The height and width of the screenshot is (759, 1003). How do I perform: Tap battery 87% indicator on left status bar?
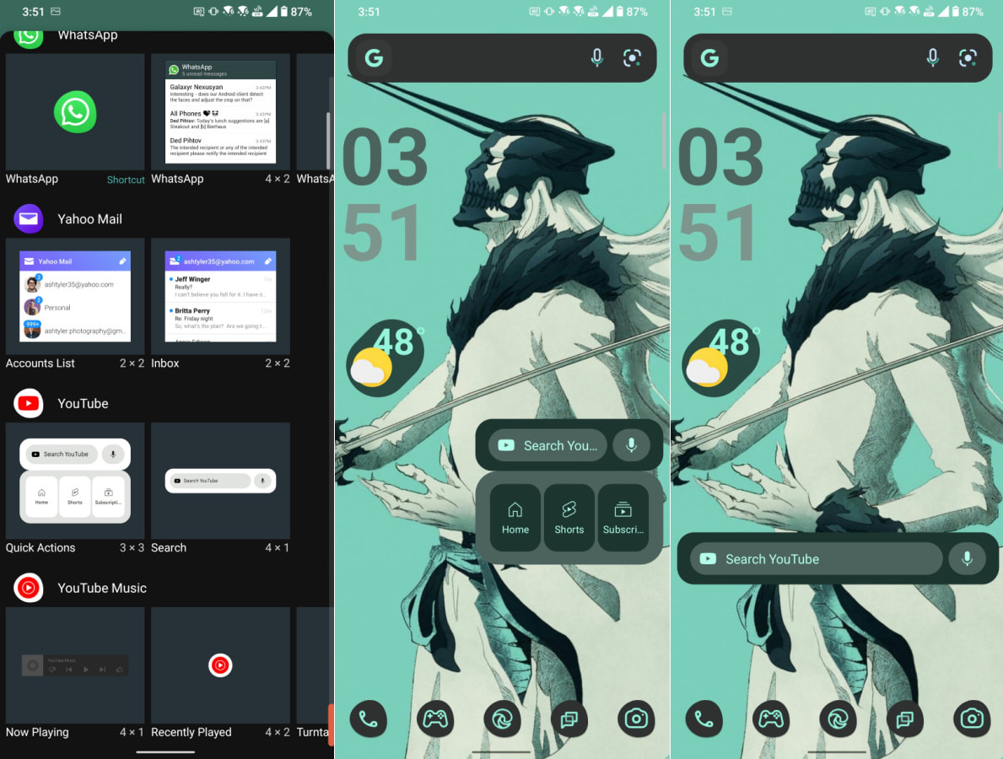click(296, 12)
